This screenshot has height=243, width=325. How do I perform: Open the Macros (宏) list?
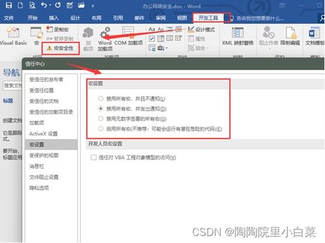[x=36, y=36]
